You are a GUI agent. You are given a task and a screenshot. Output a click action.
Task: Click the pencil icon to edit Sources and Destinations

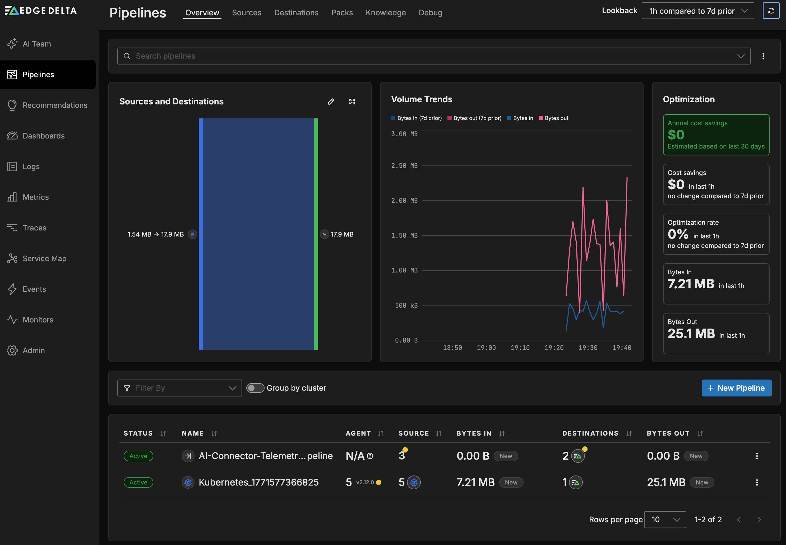click(x=331, y=101)
